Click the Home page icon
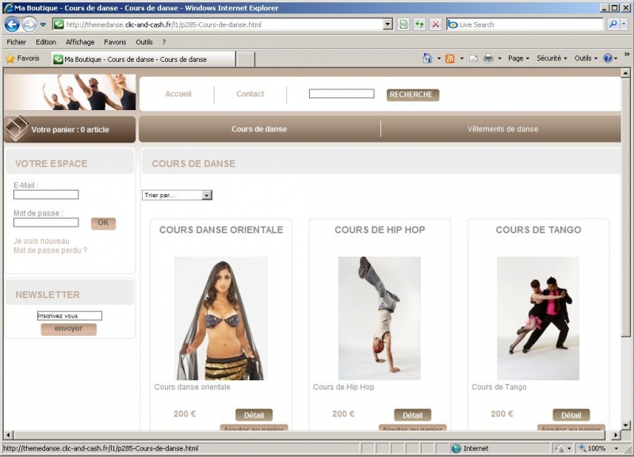This screenshot has height=457, width=634. 427,58
